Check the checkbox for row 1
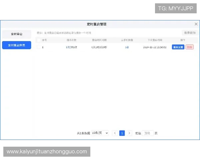Viewport: 200px width, 160px height. click(39, 47)
